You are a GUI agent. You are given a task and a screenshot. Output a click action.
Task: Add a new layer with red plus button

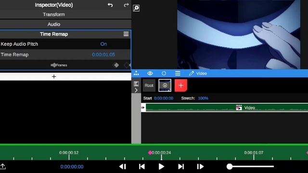(181, 86)
